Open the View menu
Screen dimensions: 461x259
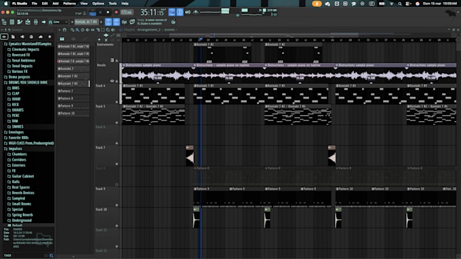(x=84, y=3)
